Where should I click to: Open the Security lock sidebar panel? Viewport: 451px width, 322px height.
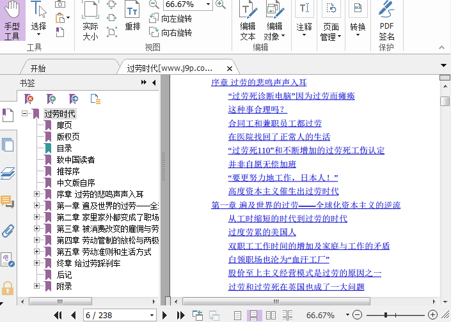tap(8, 288)
